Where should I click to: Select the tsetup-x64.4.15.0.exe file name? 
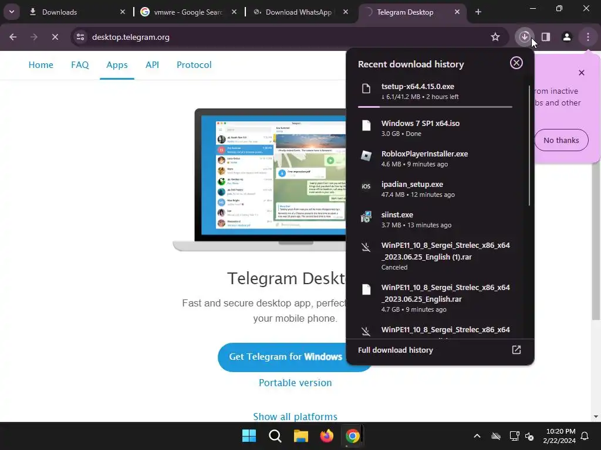pyautogui.click(x=417, y=87)
